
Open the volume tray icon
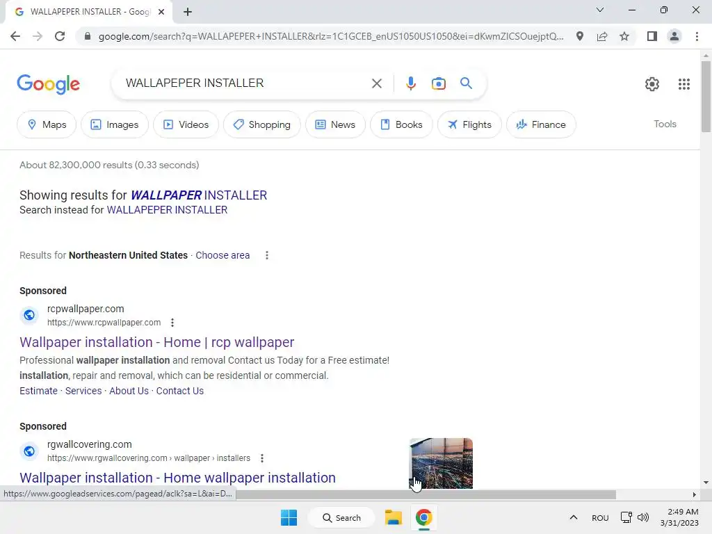click(643, 517)
